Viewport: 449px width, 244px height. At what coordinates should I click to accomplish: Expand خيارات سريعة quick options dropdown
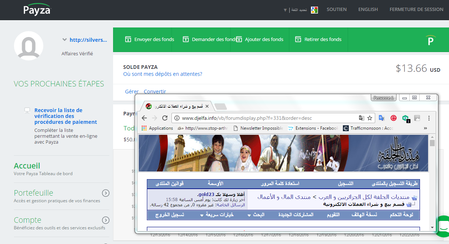[217, 215]
